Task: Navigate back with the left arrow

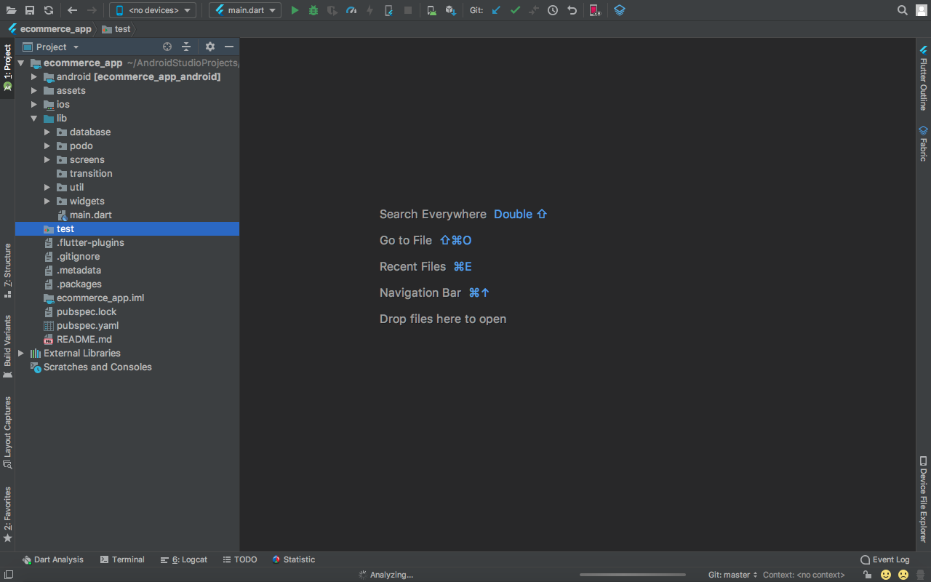Action: coord(72,10)
